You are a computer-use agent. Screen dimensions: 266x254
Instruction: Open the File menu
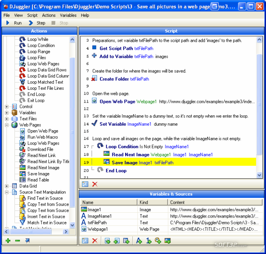tap(6, 15)
